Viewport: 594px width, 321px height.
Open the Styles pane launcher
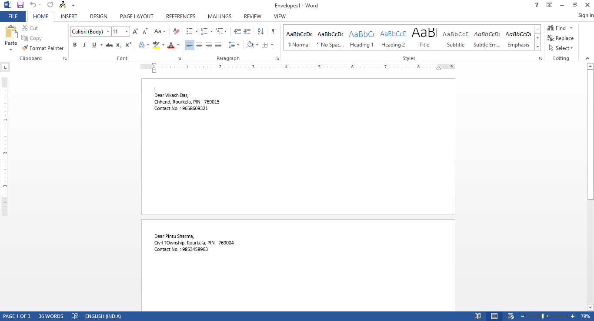pos(541,58)
